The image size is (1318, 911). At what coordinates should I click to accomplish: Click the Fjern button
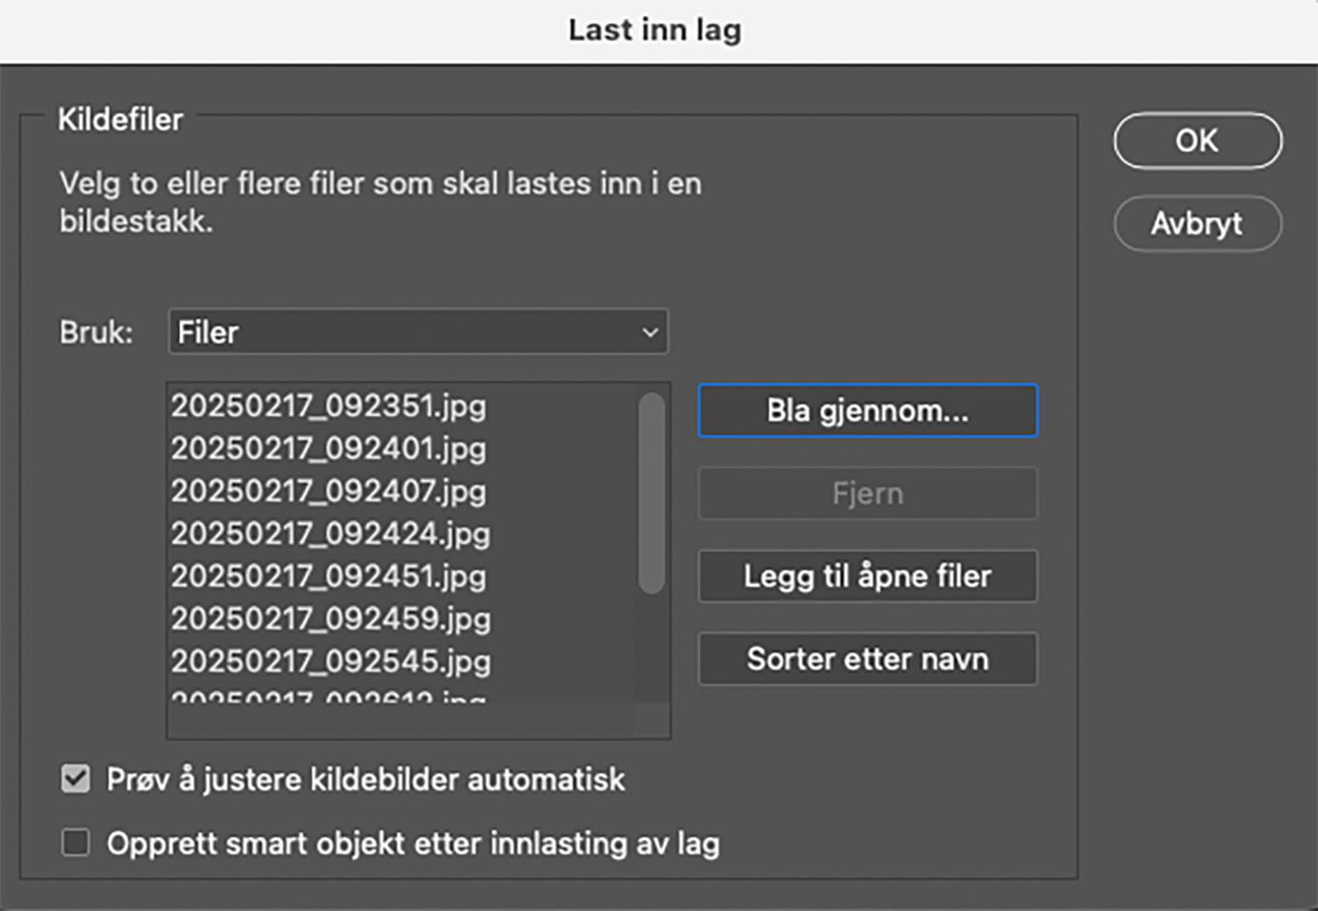click(867, 494)
